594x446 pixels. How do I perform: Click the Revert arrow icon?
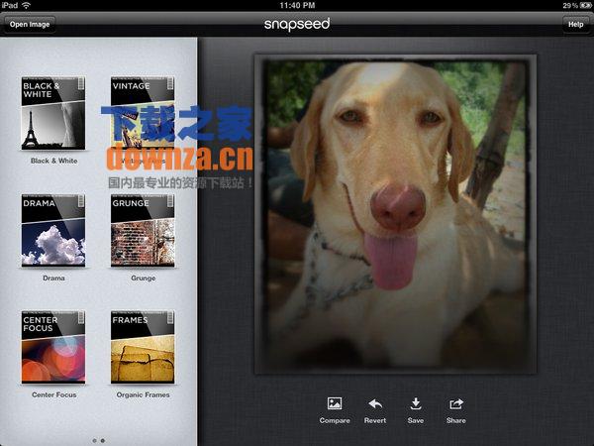coord(375,404)
